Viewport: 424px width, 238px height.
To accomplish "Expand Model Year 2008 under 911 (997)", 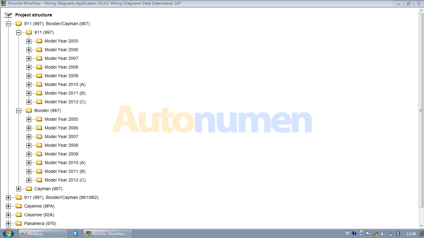I will [29, 67].
